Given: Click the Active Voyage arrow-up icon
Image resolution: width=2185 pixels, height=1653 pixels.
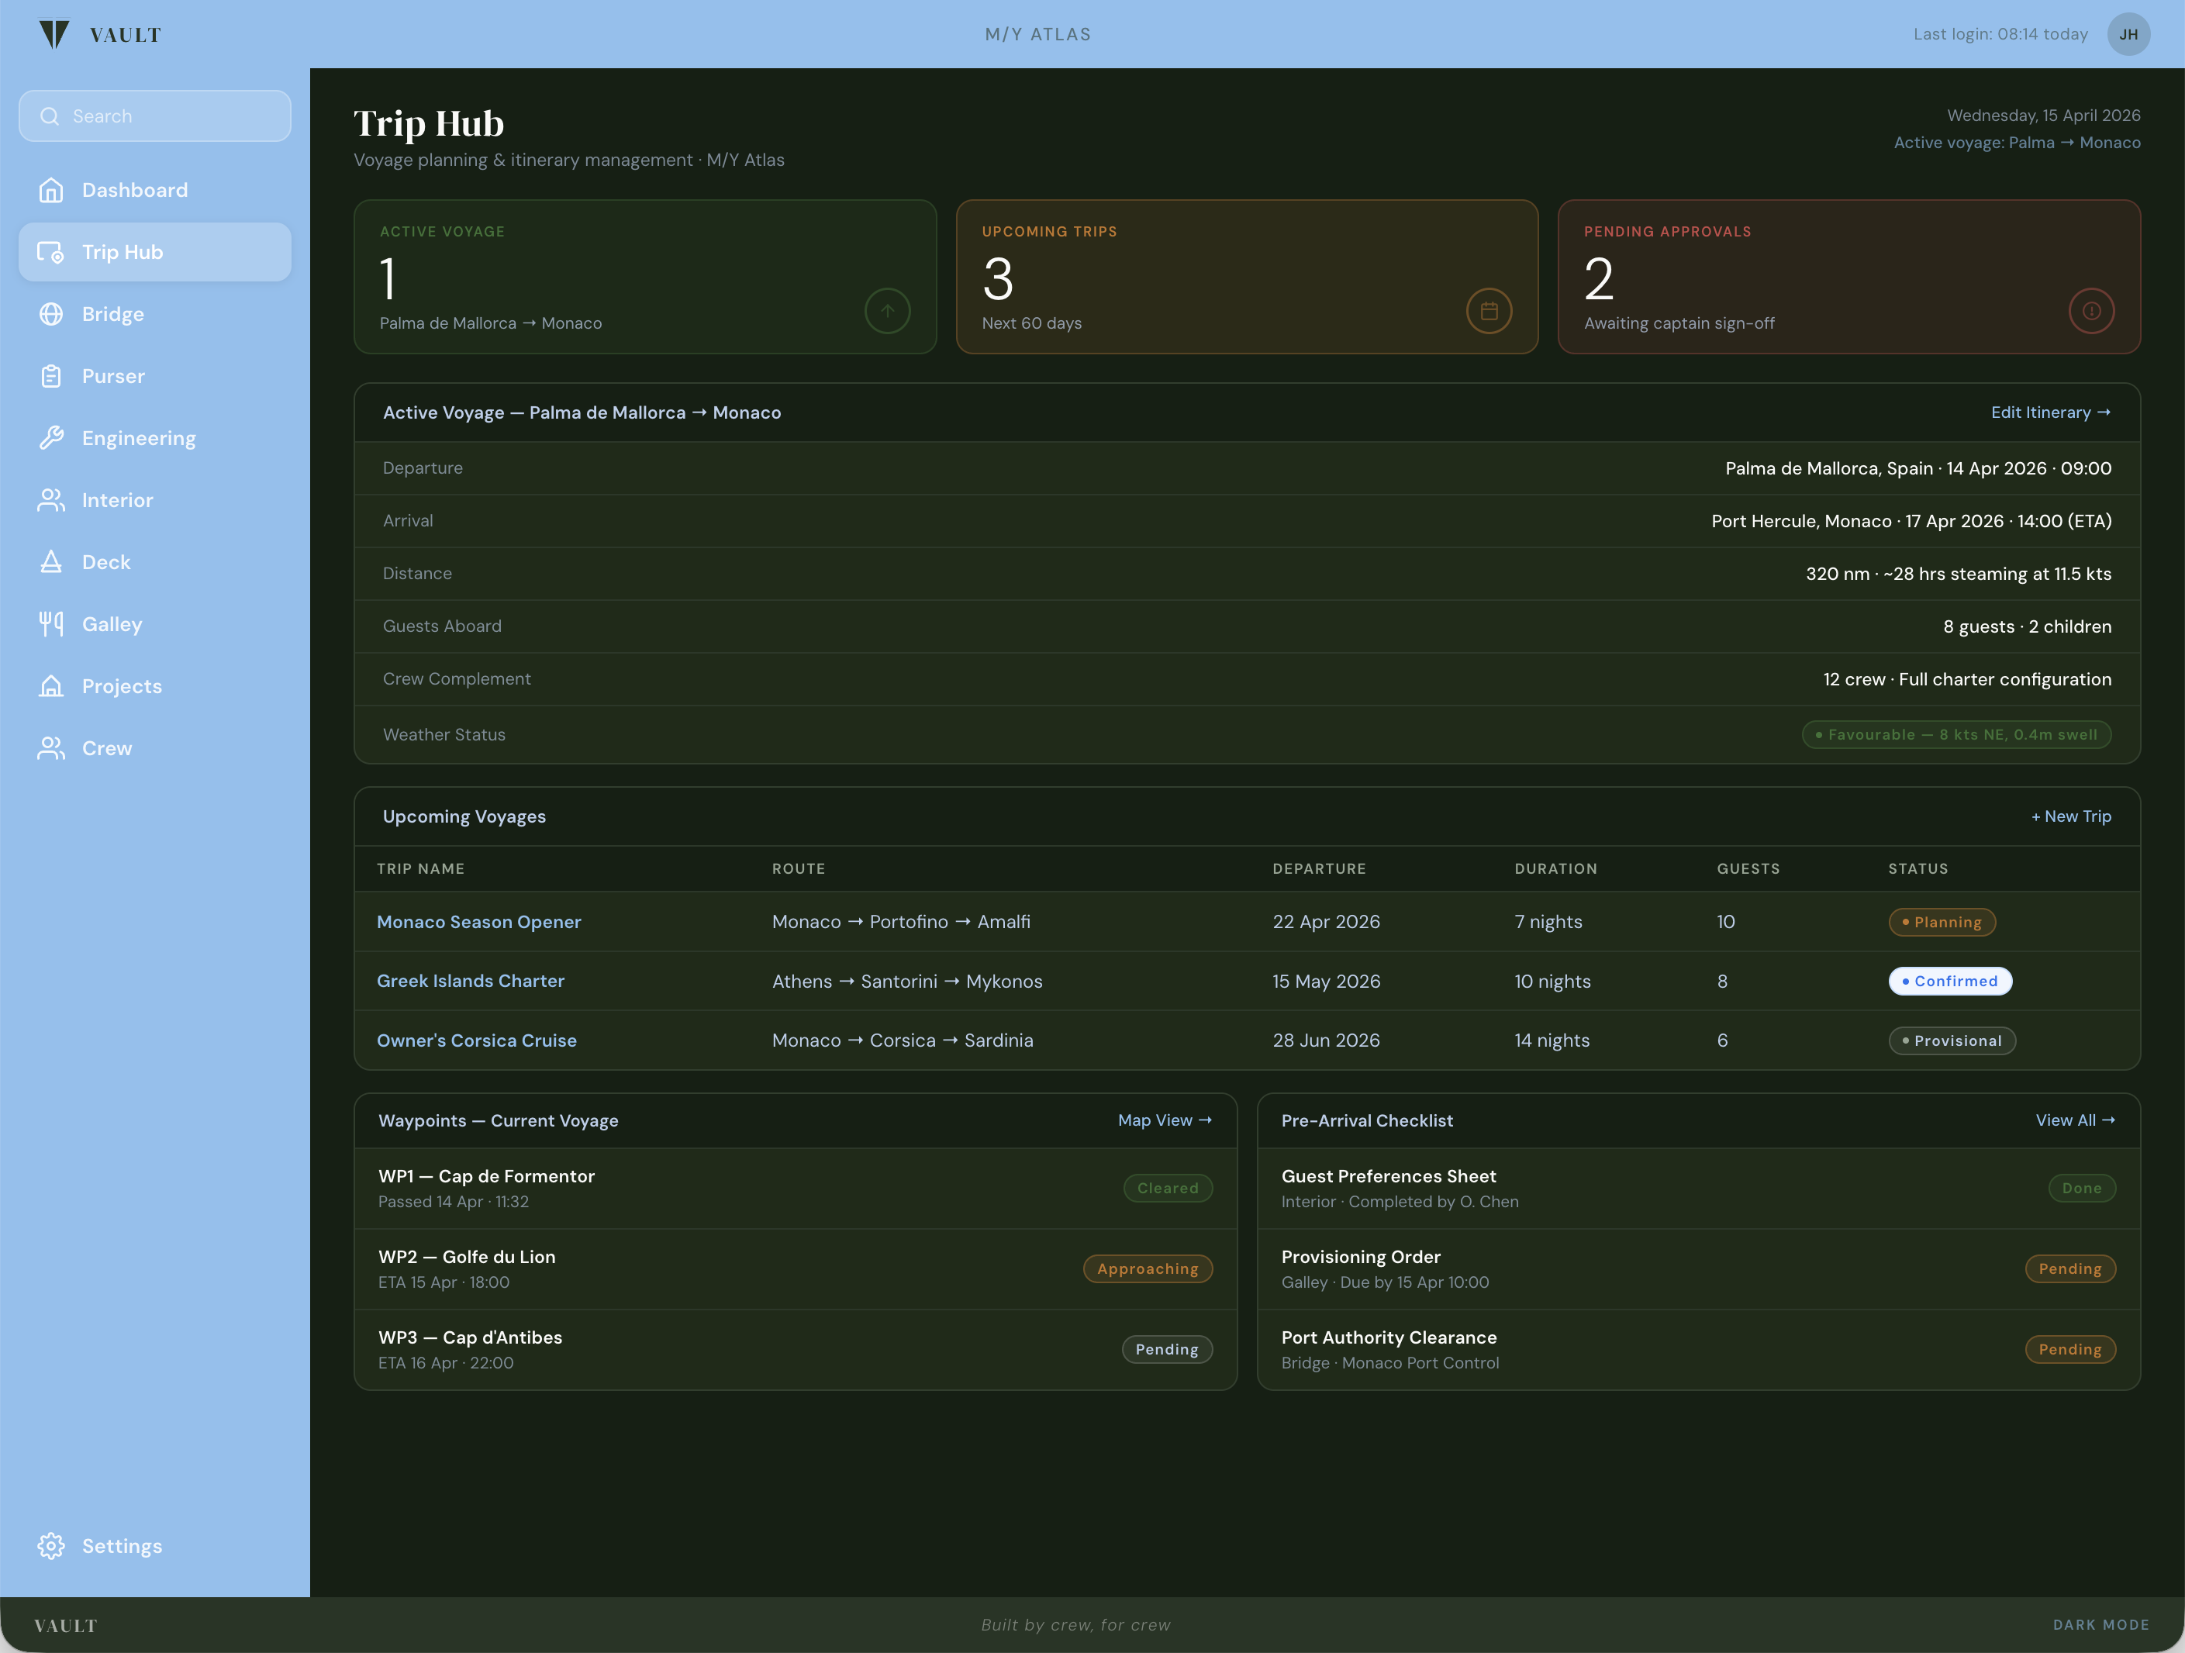Looking at the screenshot, I should (887, 311).
